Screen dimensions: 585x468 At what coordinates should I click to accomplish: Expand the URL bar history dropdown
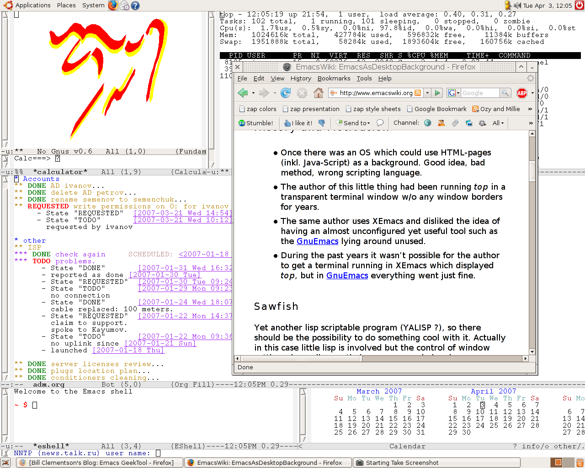click(x=427, y=93)
